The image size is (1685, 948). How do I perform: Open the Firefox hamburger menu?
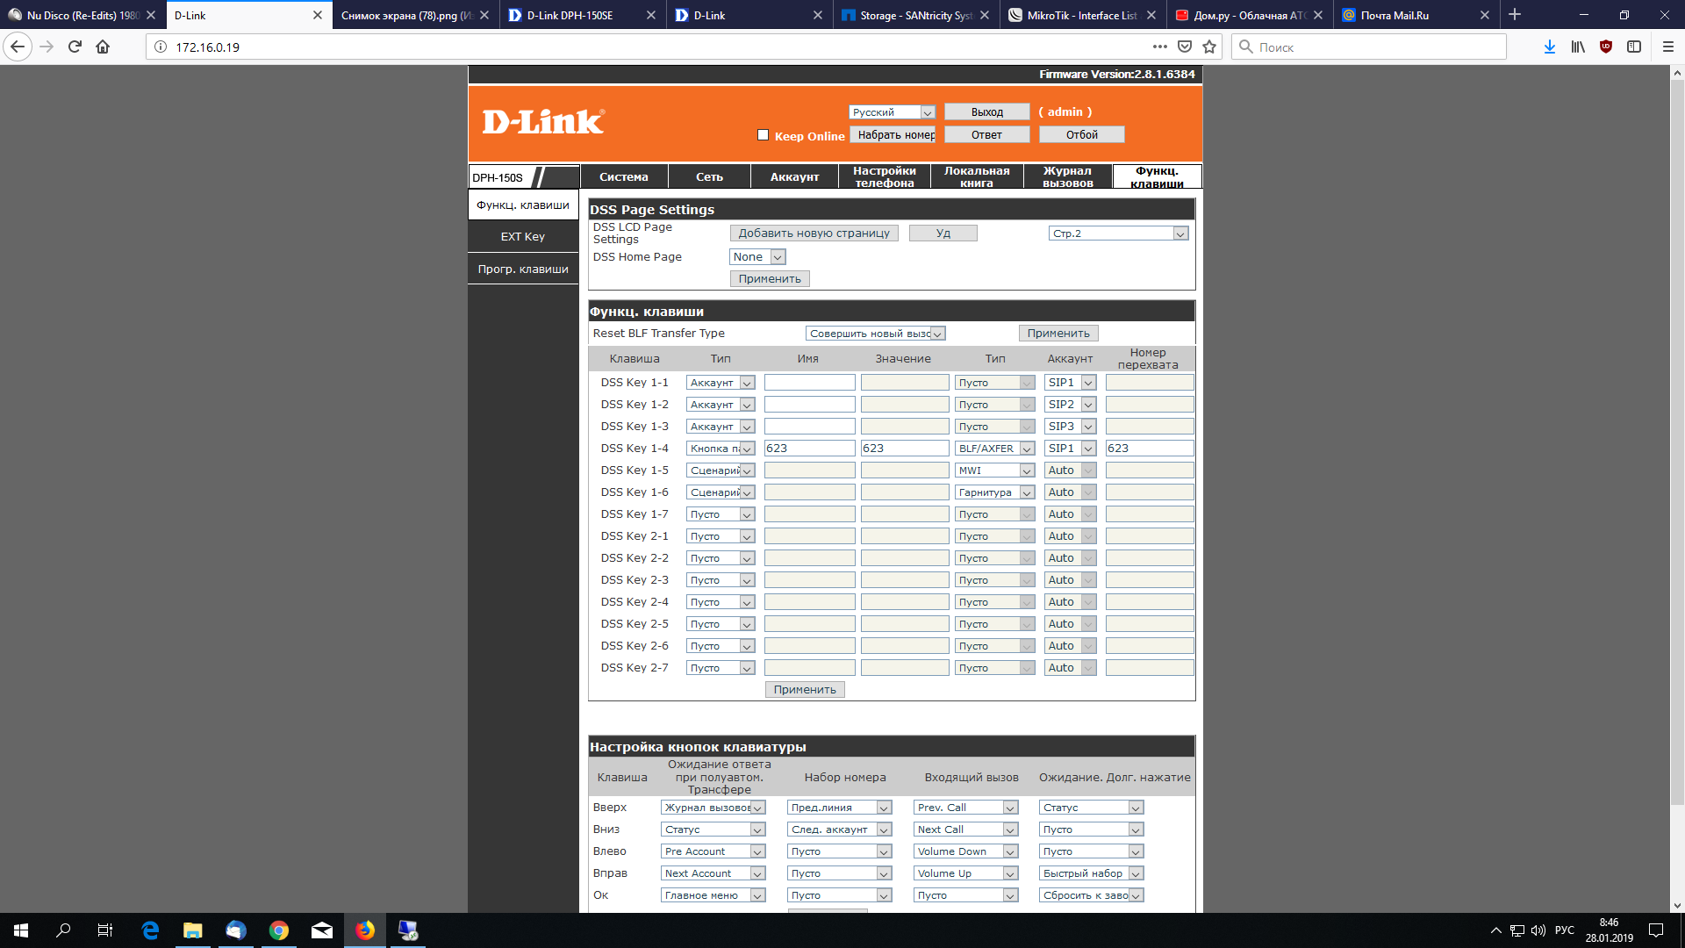tap(1667, 47)
